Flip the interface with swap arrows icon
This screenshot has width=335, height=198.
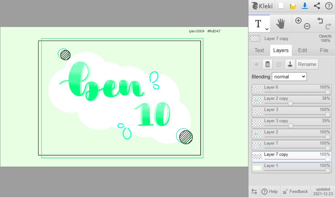tap(254, 191)
